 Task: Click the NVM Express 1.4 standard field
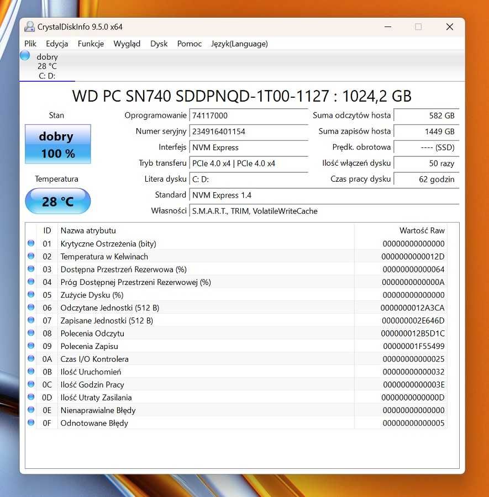point(324,195)
